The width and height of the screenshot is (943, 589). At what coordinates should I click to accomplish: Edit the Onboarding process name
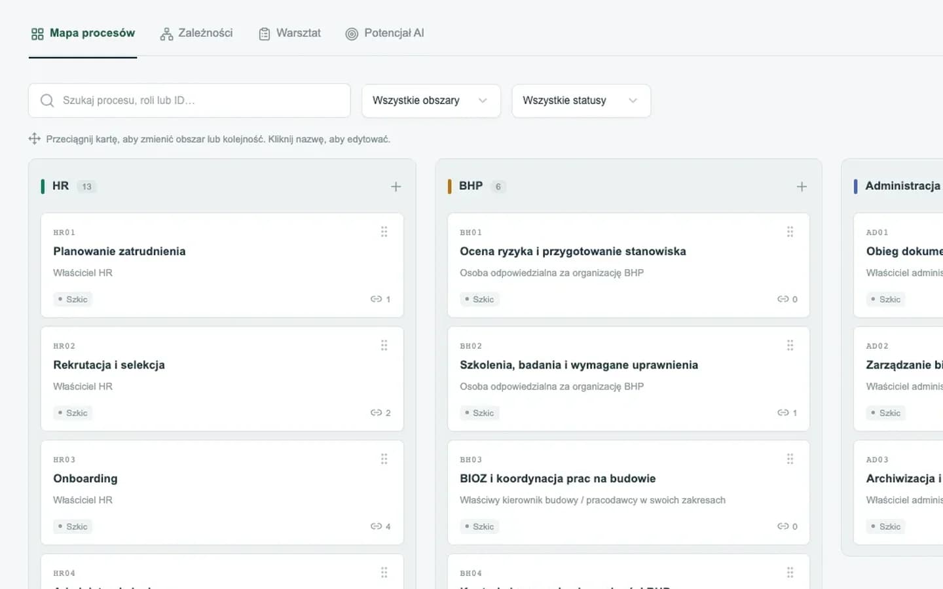(85, 478)
